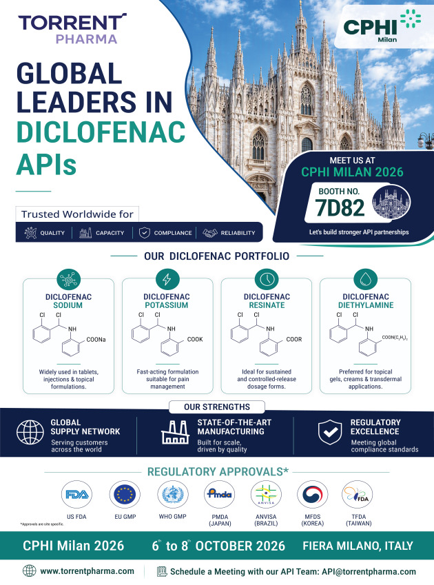Click the 'REGULATORY APPROVALS*' heading
The image size is (434, 585).
coord(218,471)
